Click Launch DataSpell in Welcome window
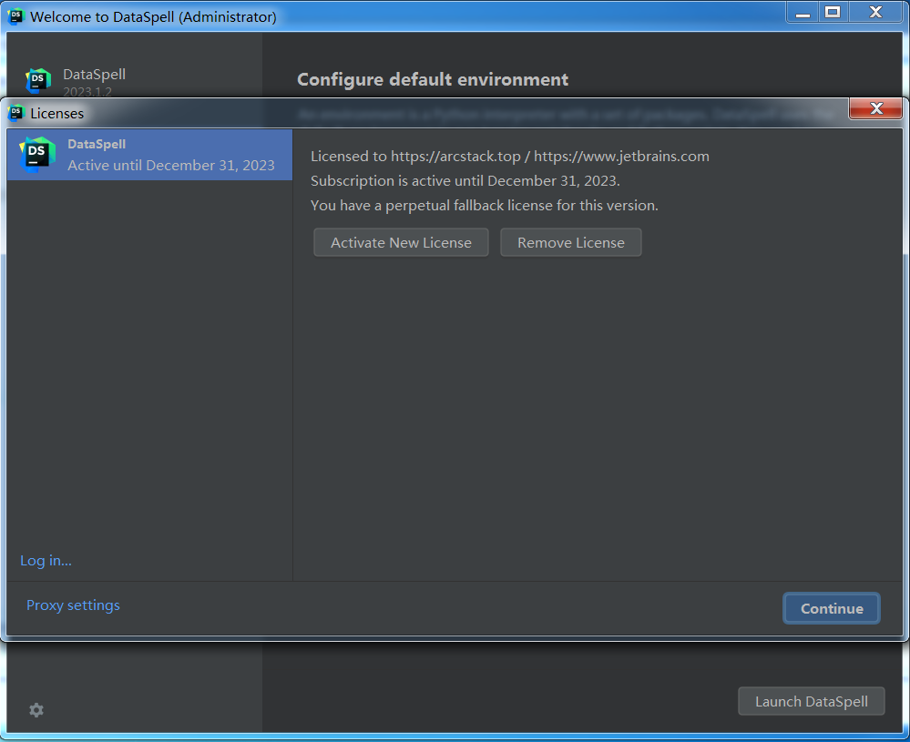The width and height of the screenshot is (910, 742). coord(811,701)
